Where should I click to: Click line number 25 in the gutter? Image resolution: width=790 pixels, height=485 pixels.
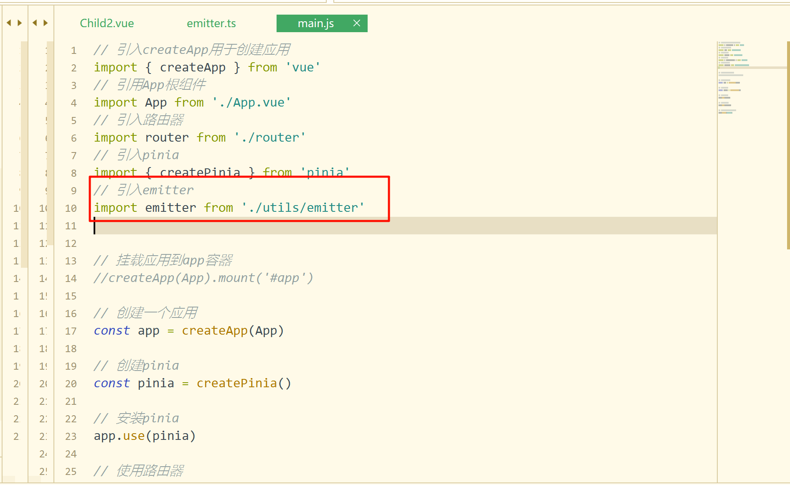click(71, 472)
